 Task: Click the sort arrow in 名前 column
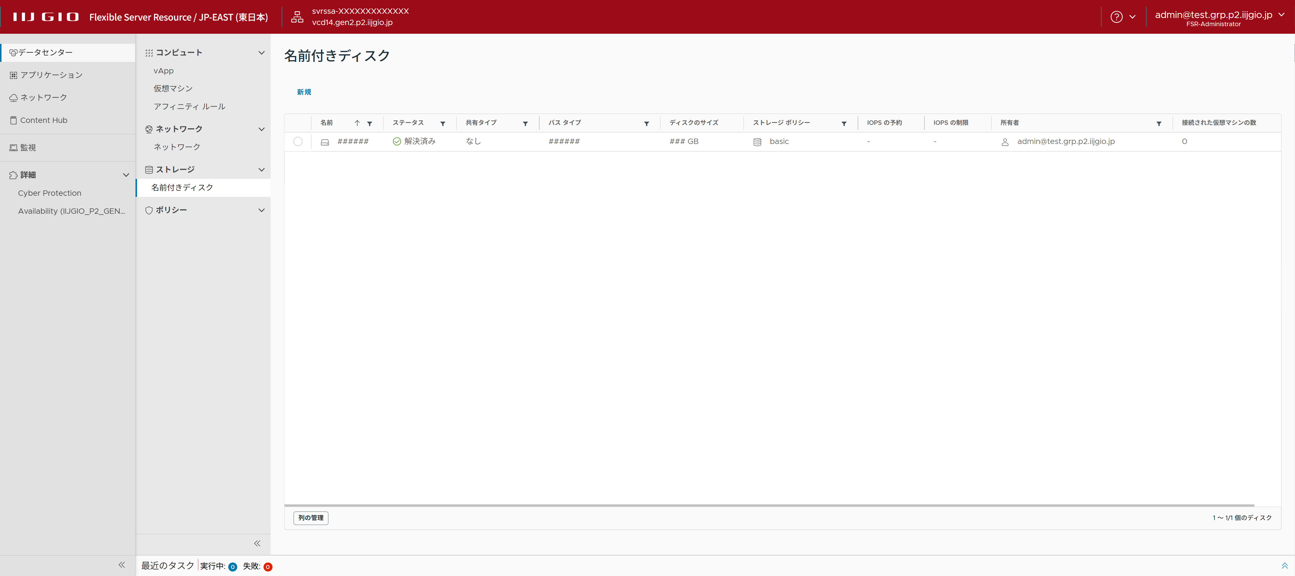(x=357, y=123)
